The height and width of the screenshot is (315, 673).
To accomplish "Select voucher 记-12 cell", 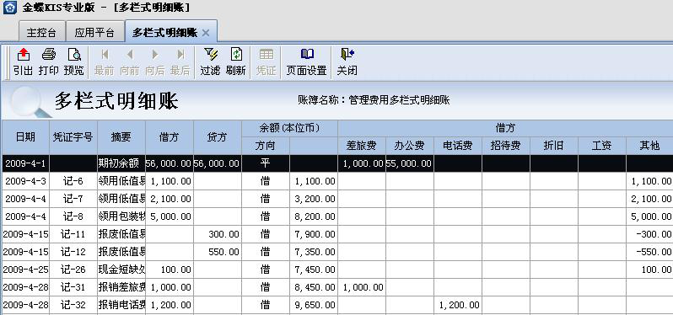I will (73, 252).
